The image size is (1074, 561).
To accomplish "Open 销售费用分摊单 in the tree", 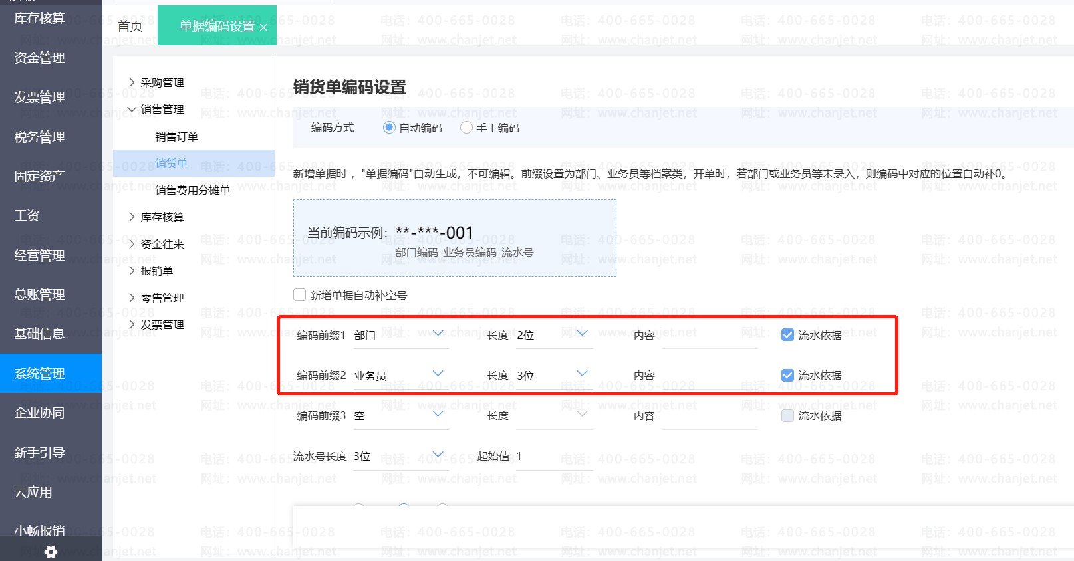I will [192, 190].
